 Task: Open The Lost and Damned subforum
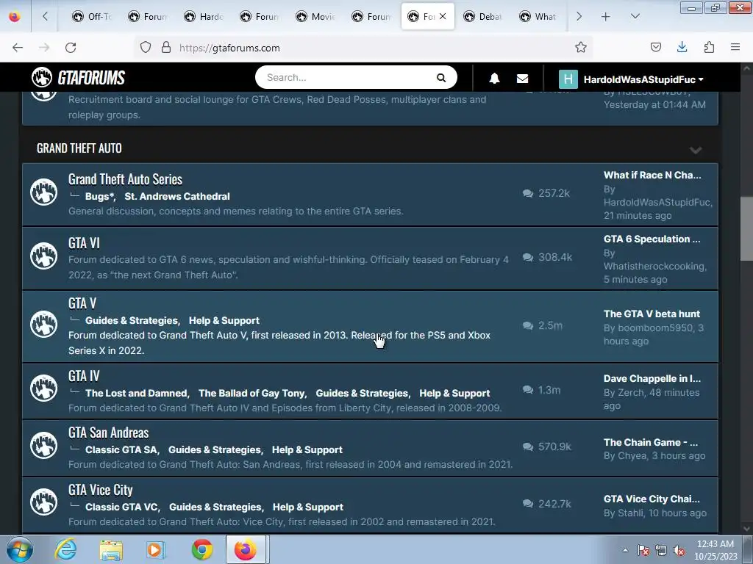[x=136, y=393]
